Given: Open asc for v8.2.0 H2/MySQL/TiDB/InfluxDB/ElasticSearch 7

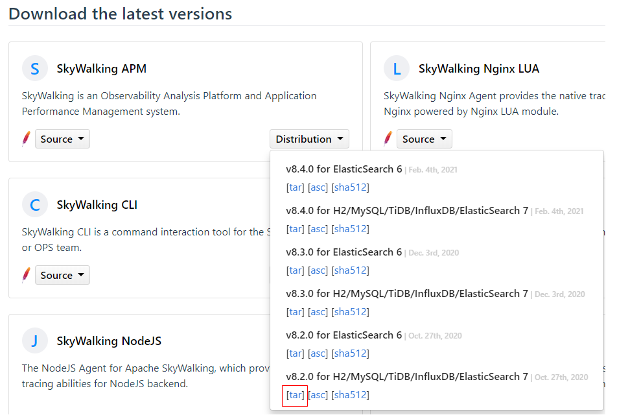Looking at the screenshot, I should point(318,395).
